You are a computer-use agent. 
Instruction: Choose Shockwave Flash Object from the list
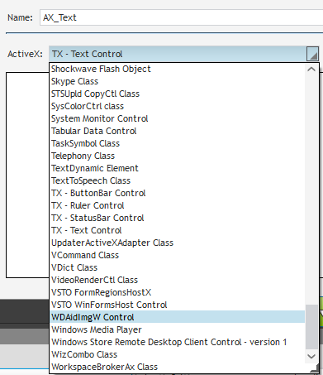[178, 69]
